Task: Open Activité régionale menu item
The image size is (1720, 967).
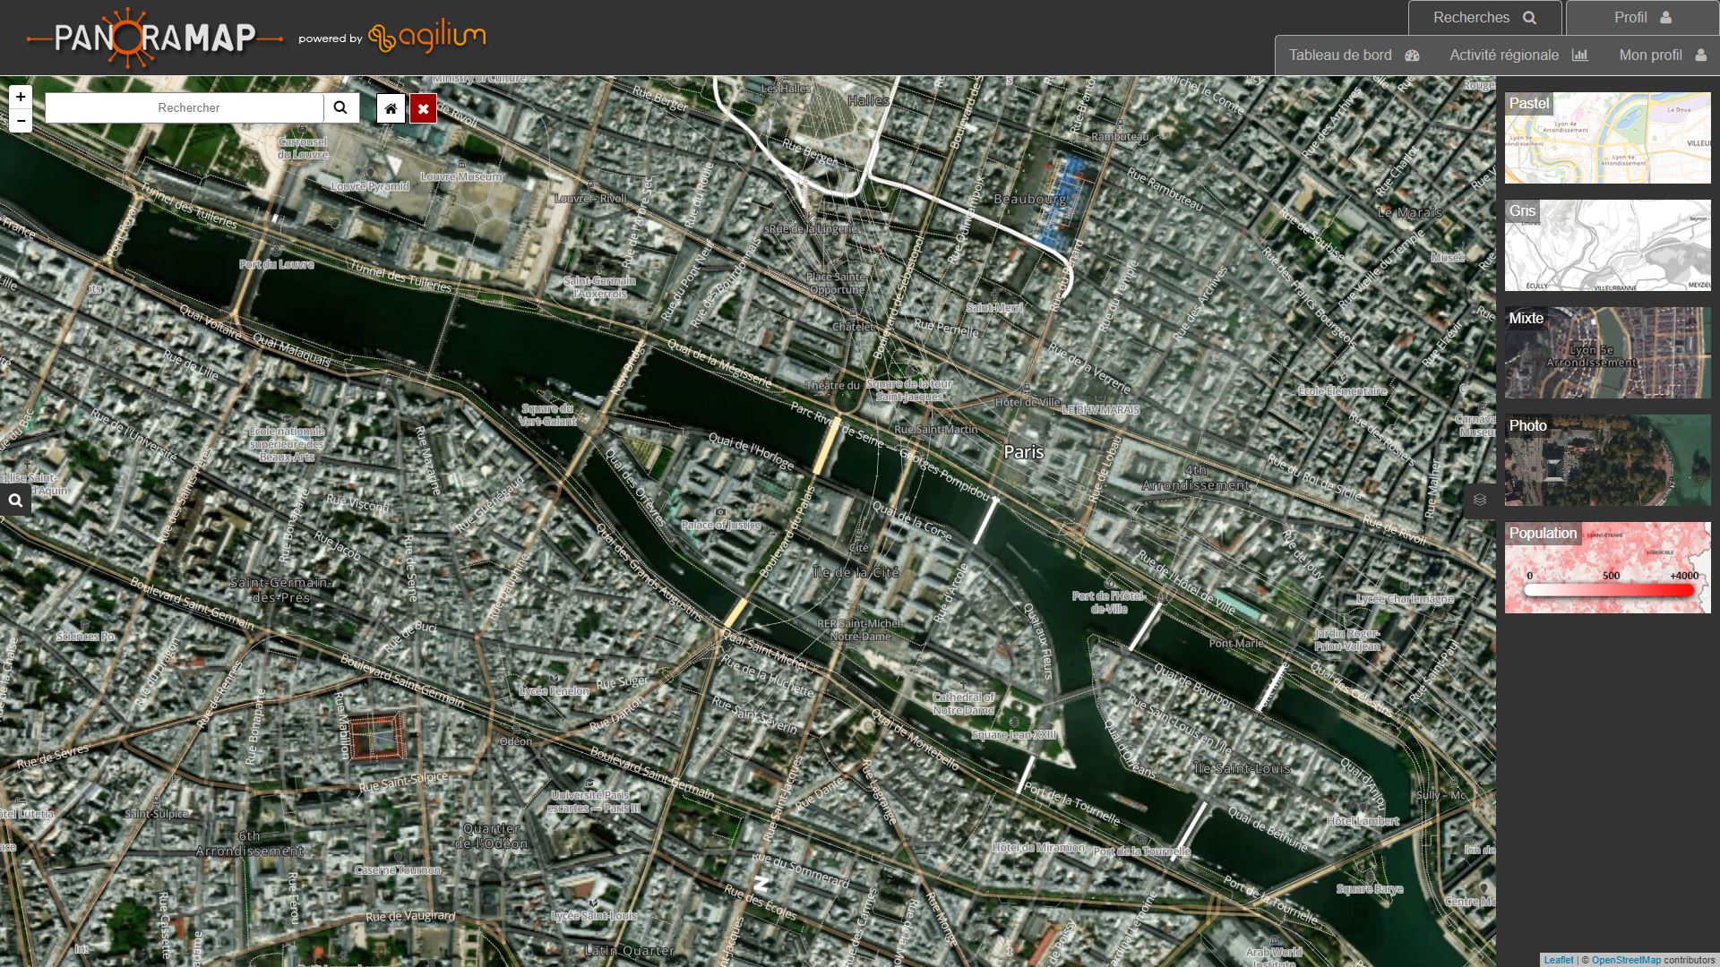Action: tap(1518, 56)
